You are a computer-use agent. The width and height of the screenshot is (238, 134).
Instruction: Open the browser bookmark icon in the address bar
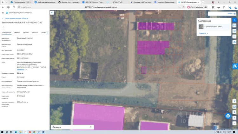point(183,7)
